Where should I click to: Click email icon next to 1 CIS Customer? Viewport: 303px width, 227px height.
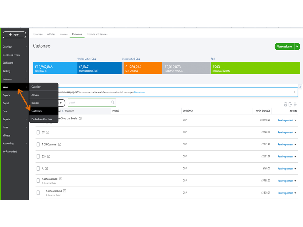(60, 144)
